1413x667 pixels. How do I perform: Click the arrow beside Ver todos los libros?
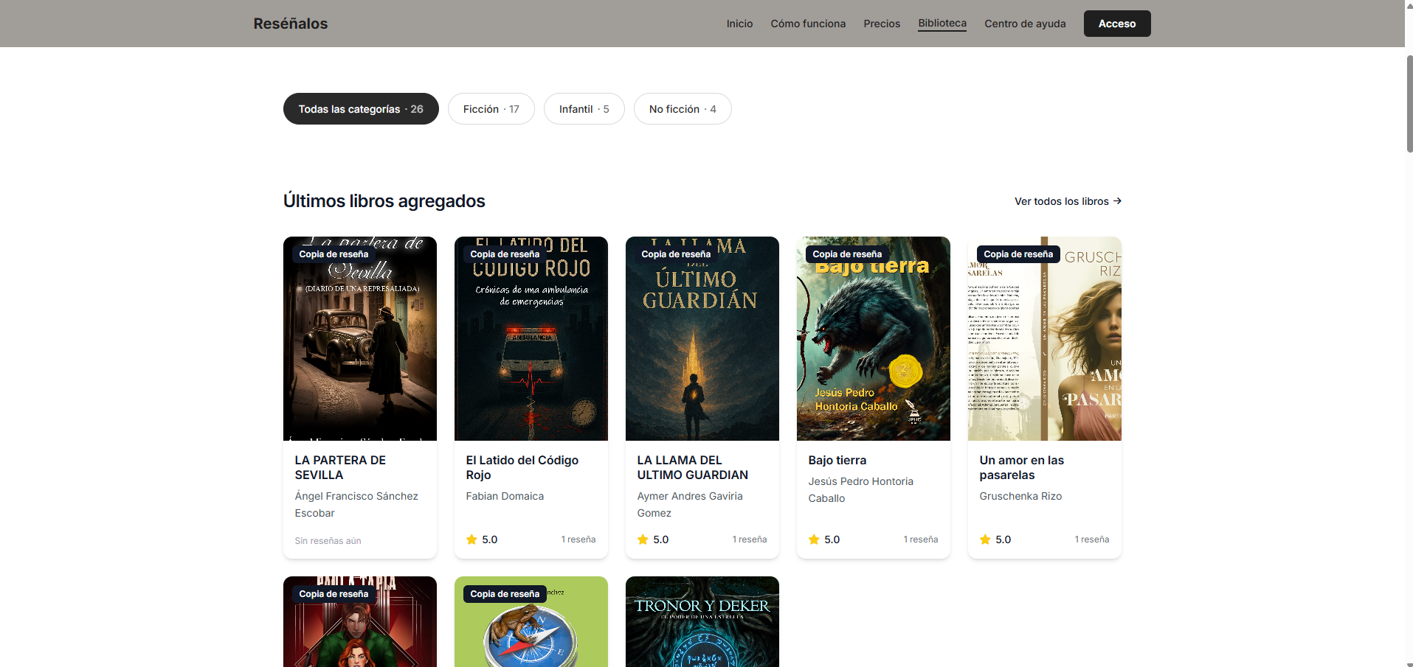tap(1117, 201)
